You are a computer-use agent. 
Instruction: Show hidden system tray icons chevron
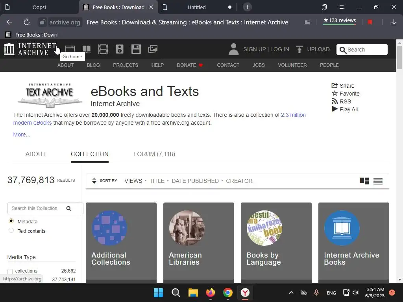coord(291,293)
